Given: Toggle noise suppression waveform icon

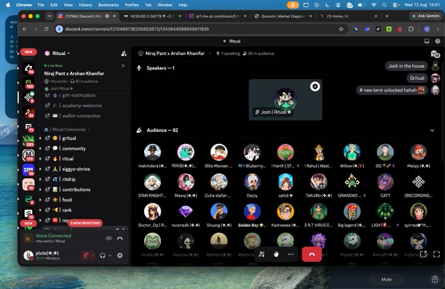Looking at the screenshot, I should tap(109, 238).
